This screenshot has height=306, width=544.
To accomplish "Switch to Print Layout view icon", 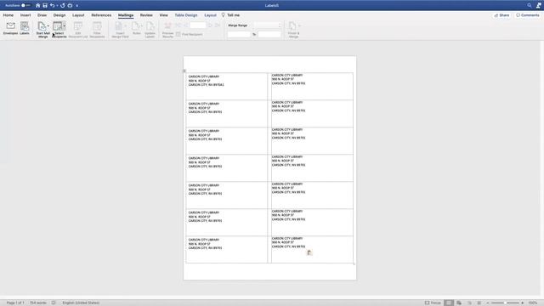I will pyautogui.click(x=449, y=303).
